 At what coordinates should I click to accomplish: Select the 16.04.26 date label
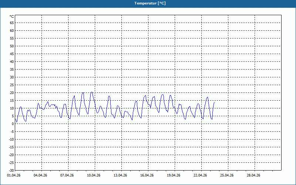[x=147, y=175]
